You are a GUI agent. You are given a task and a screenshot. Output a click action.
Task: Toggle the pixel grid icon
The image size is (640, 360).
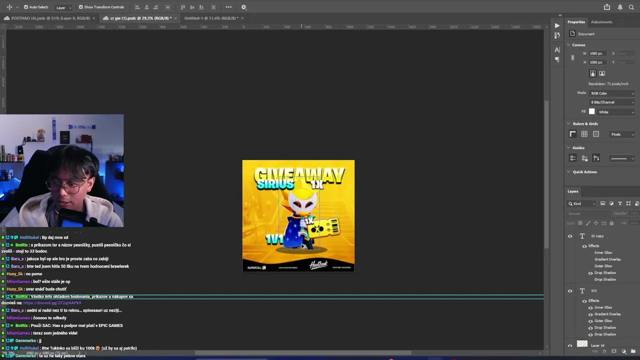click(x=596, y=134)
